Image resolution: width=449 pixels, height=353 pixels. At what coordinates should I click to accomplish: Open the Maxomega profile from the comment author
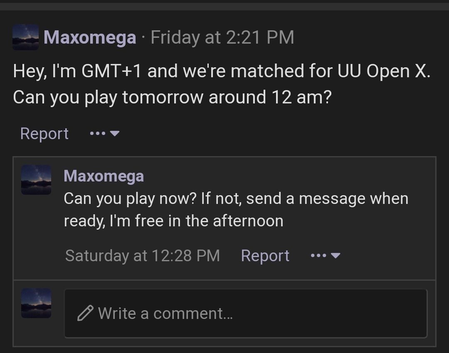(104, 176)
